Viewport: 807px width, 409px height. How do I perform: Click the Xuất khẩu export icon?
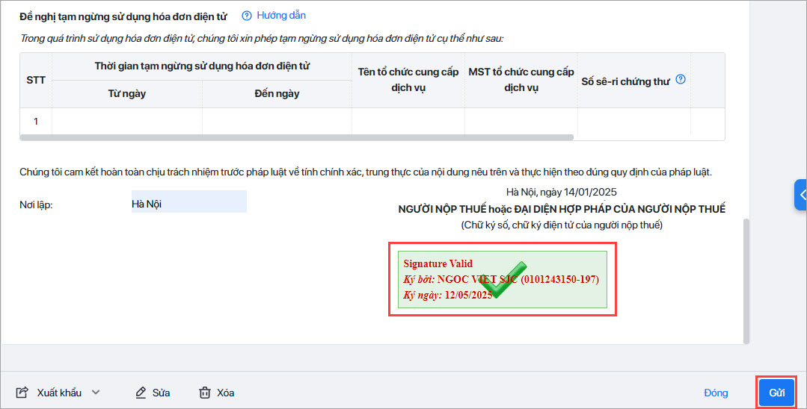click(22, 393)
